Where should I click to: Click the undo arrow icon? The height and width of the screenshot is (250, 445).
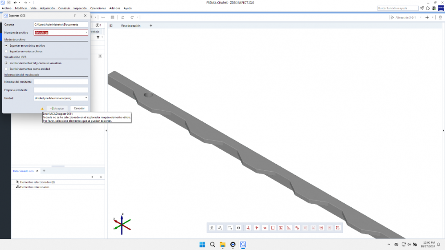[15, 2]
